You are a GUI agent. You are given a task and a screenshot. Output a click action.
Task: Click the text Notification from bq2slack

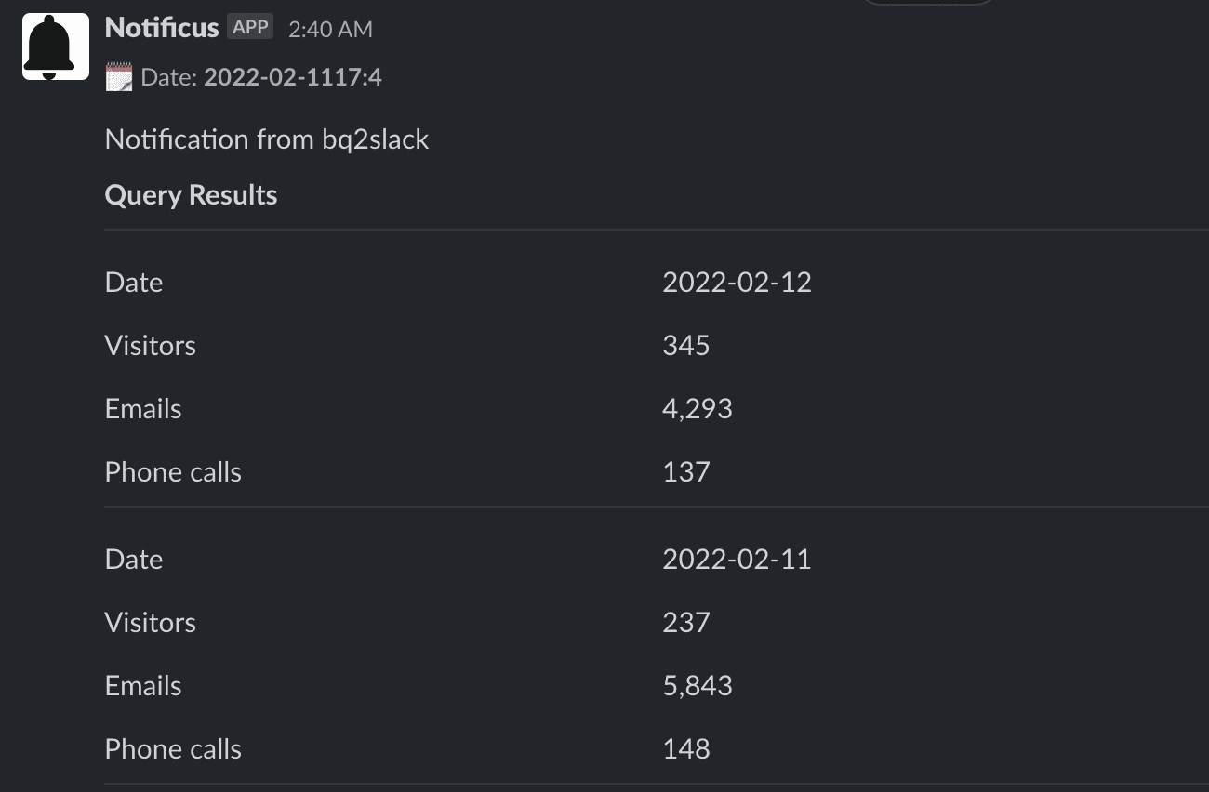point(267,139)
